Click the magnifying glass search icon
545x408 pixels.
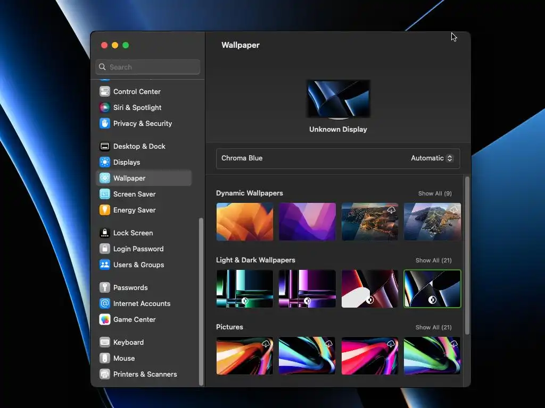[x=102, y=67]
